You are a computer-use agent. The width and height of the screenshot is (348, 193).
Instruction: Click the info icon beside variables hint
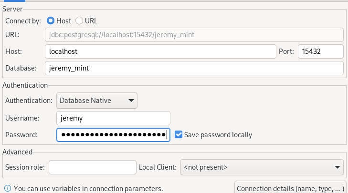click(7, 189)
